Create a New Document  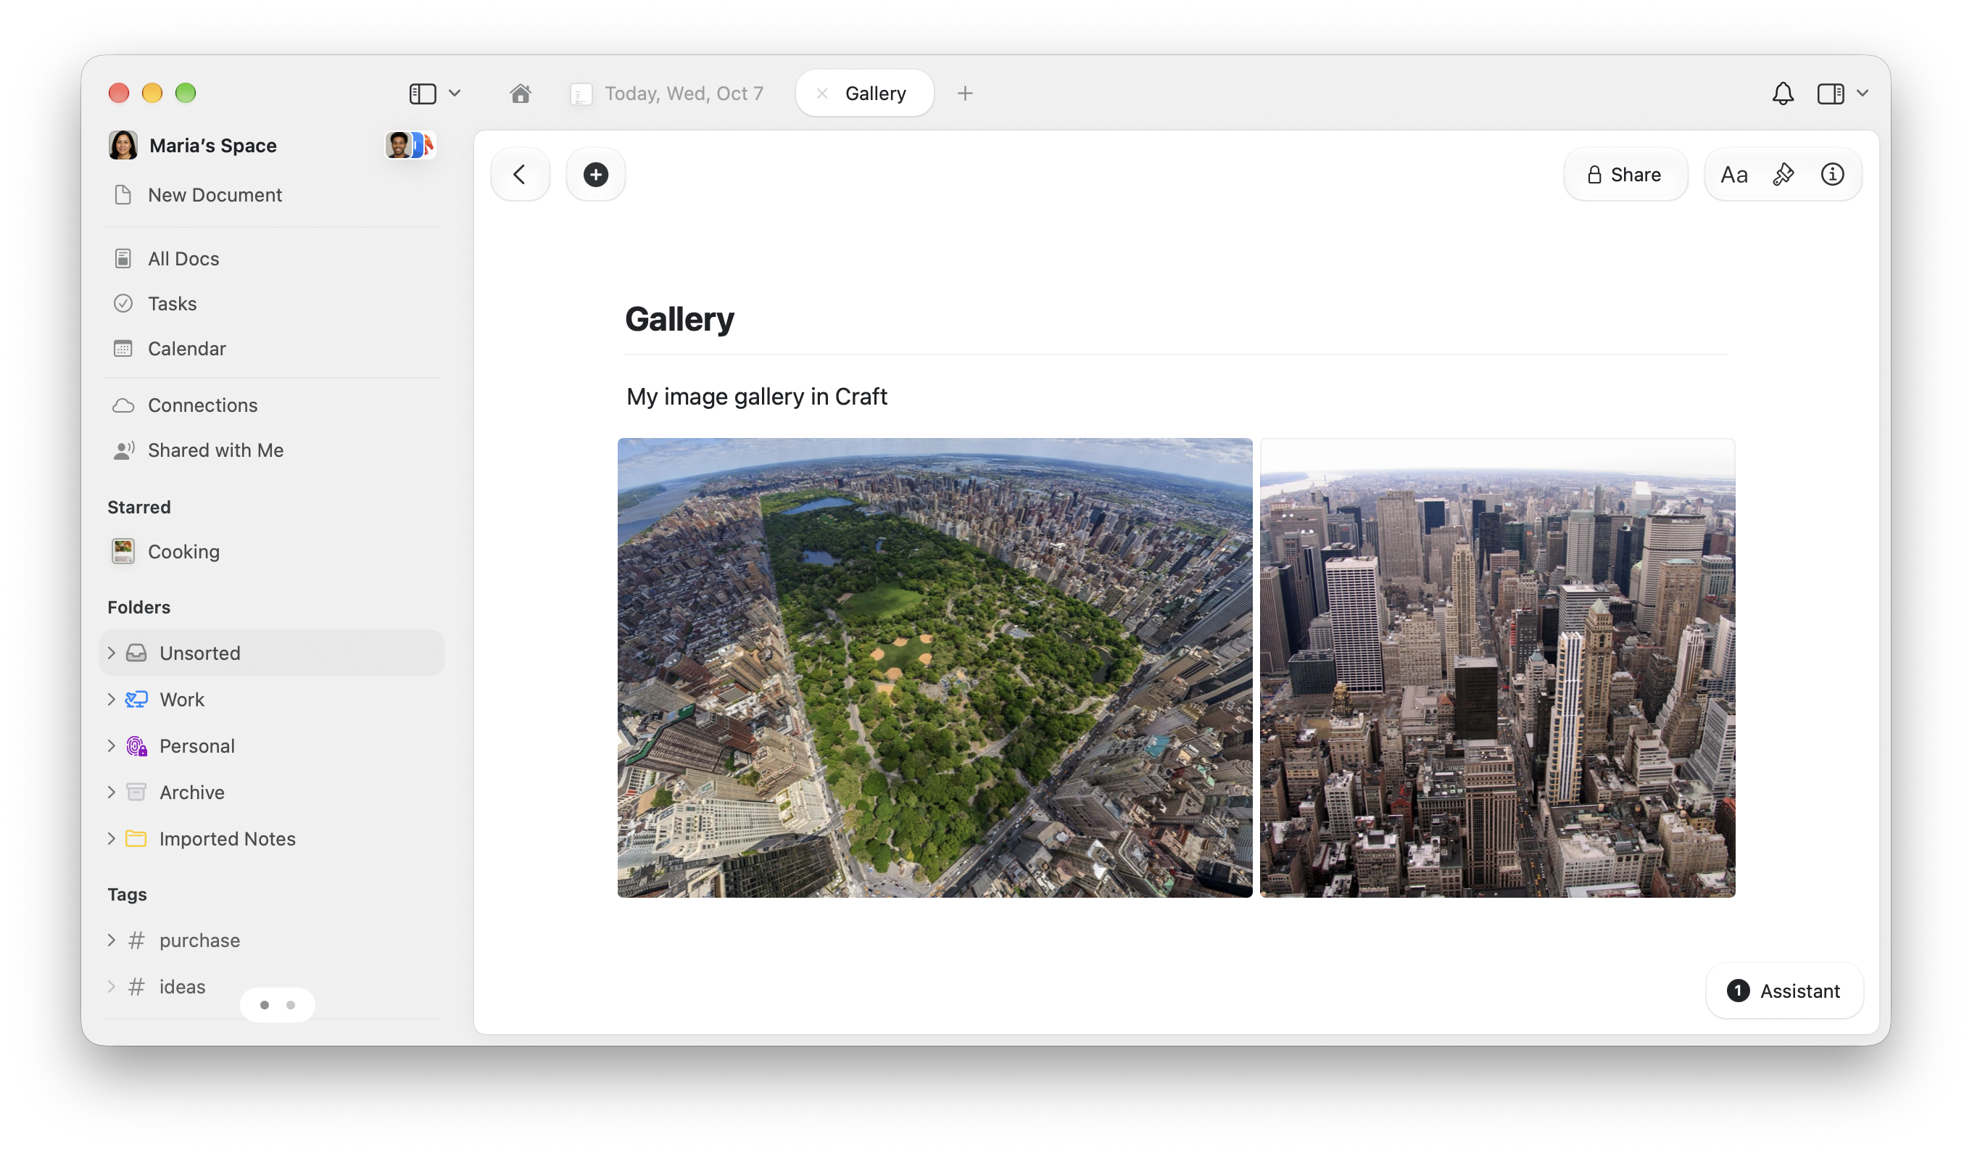272,195
